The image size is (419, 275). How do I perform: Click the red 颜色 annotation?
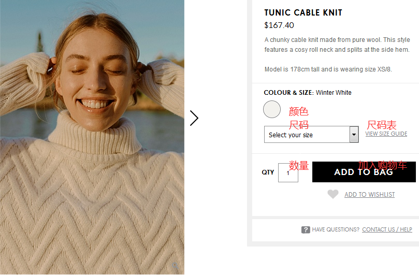click(x=298, y=111)
